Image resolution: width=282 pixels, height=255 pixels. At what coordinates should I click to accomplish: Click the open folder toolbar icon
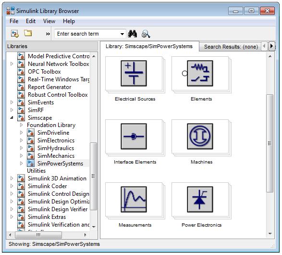click(28, 33)
